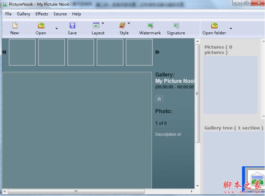Minimize the PictureNook window

coord(238,3)
